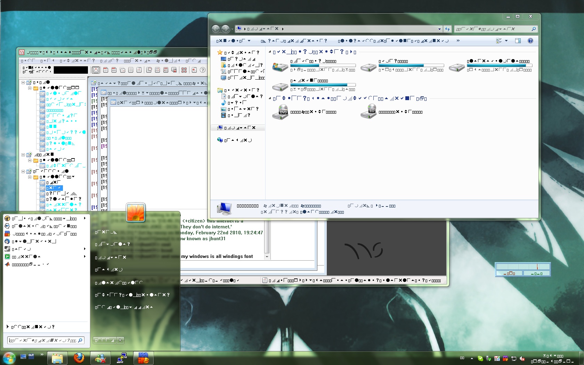Open the views dropdown arrow in Explorer toolbar
This screenshot has width=584, height=365.
[506, 41]
